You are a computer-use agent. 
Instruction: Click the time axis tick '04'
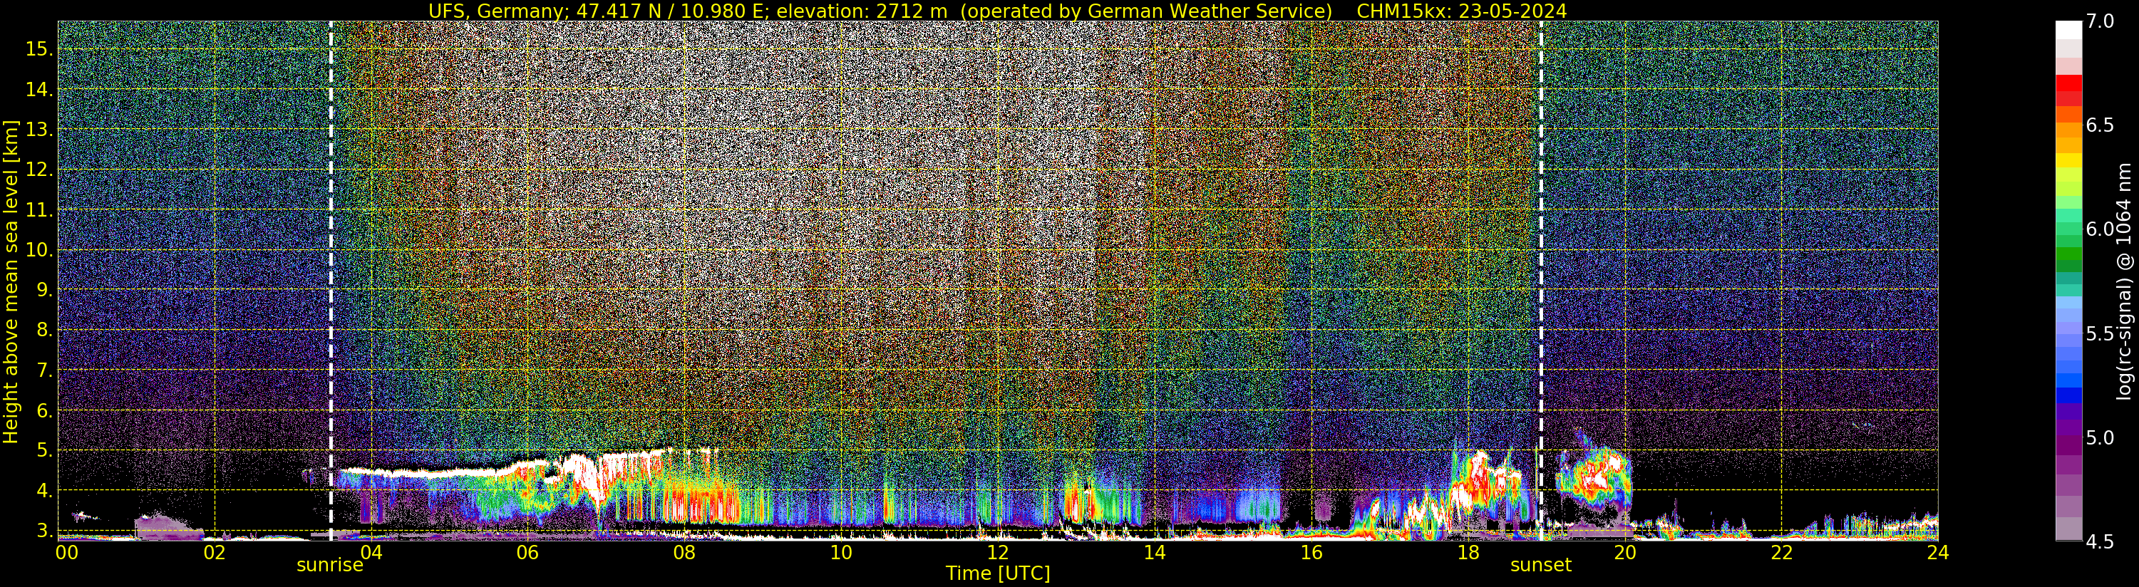tap(371, 552)
